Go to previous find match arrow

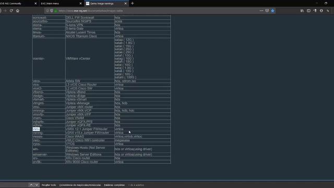point(31,185)
